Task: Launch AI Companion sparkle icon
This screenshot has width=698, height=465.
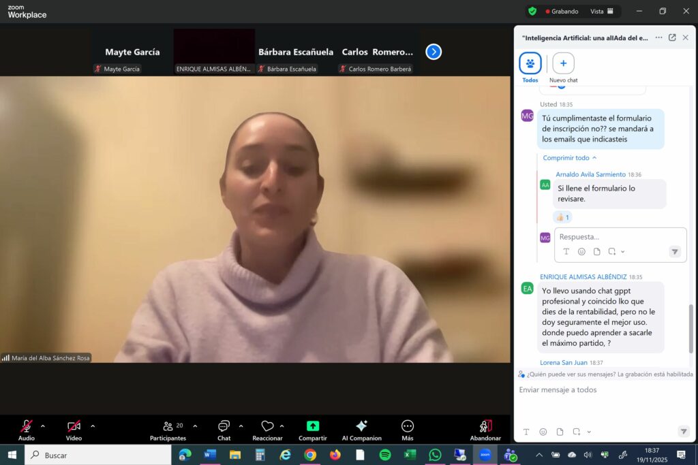Action: click(361, 426)
